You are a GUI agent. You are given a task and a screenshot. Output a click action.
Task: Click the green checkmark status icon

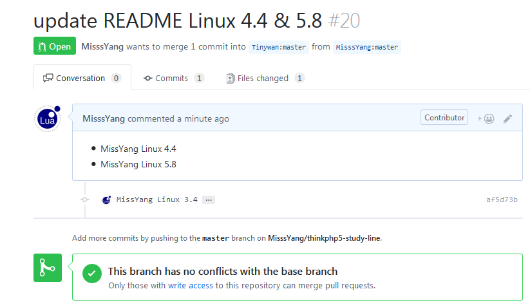pos(92,274)
